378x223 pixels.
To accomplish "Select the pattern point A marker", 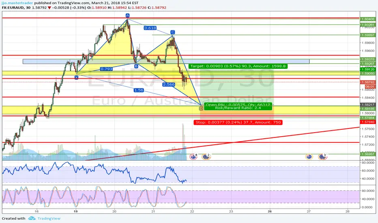I will (x=127, y=15).
